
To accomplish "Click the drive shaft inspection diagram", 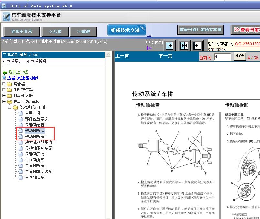I will pos(175,152).
